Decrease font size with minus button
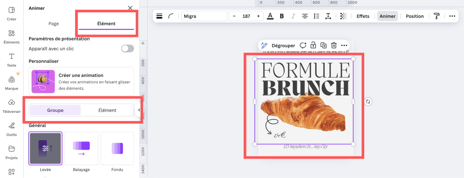Screen dimensions: 464x178 tap(234, 16)
